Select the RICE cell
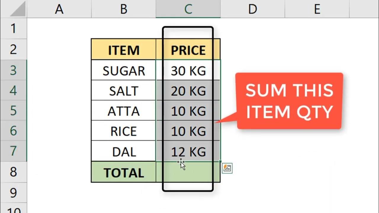 [x=123, y=131]
